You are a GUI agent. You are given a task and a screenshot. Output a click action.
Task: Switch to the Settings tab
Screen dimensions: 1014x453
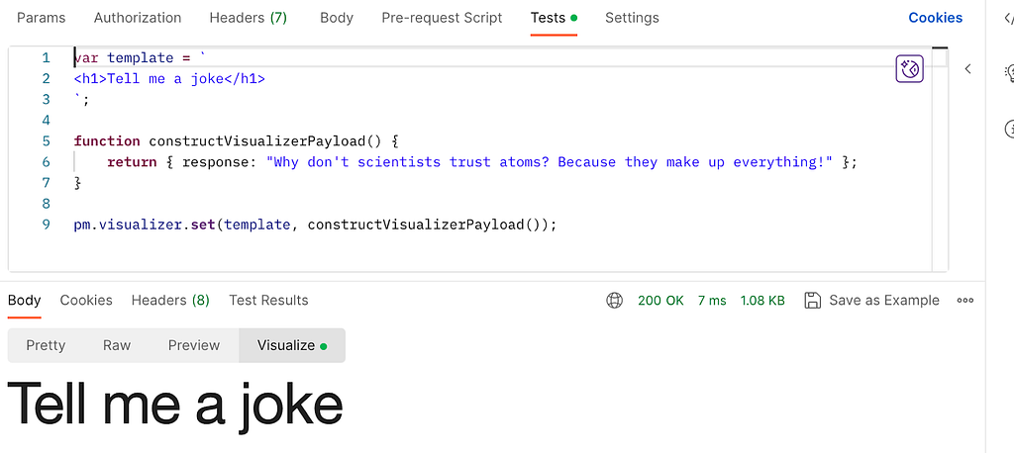(632, 18)
